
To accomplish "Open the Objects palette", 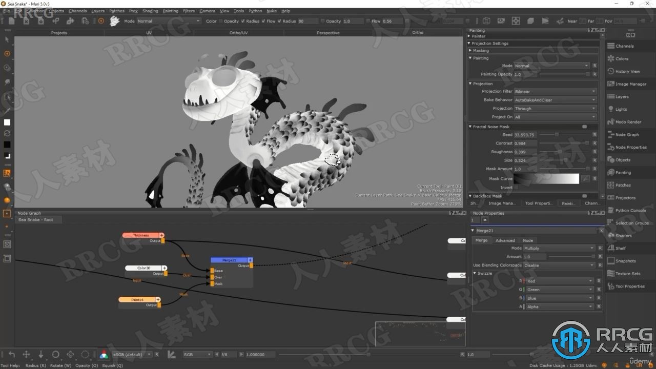I will [611, 160].
